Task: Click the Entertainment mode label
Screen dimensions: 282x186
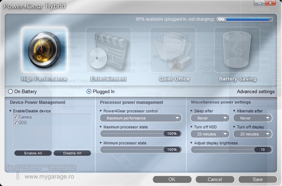Action: coord(109,79)
